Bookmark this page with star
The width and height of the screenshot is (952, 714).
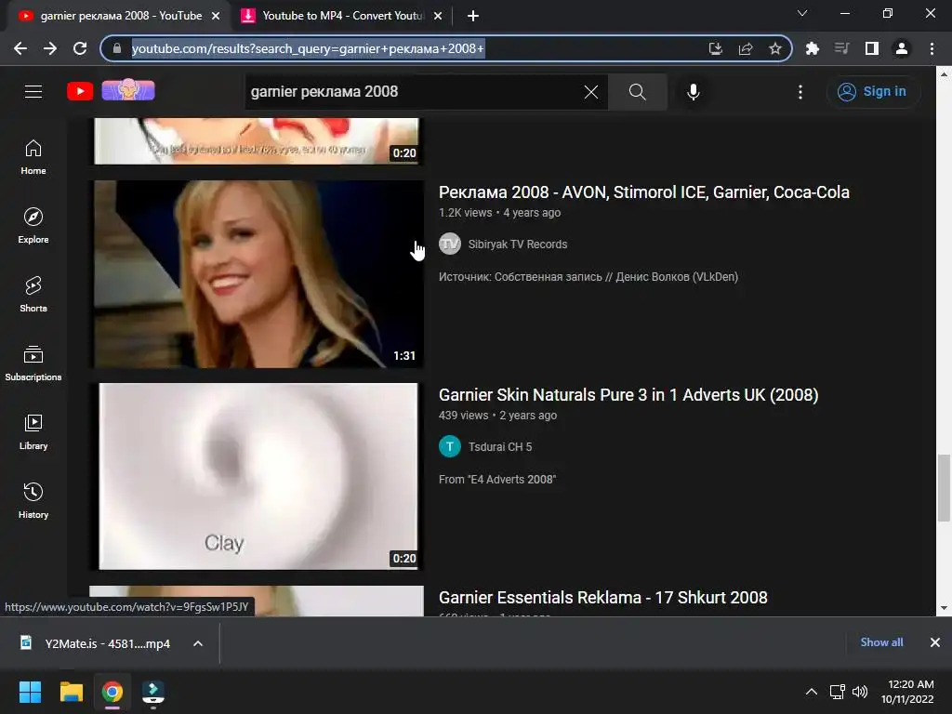click(774, 48)
